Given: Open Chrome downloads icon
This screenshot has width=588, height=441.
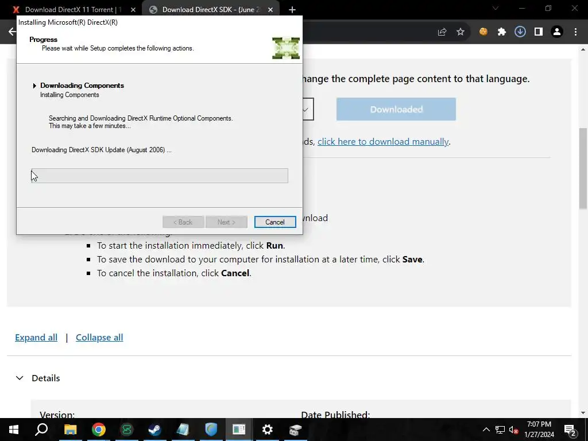Looking at the screenshot, I should click(x=520, y=32).
